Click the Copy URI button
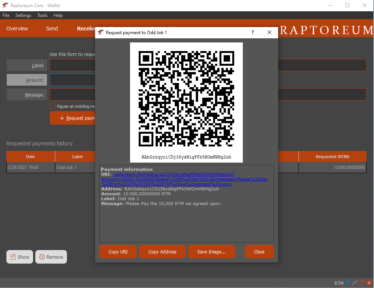 point(118,252)
